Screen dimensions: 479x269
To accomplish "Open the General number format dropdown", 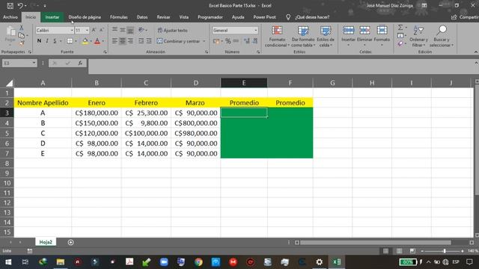I will click(x=256, y=30).
